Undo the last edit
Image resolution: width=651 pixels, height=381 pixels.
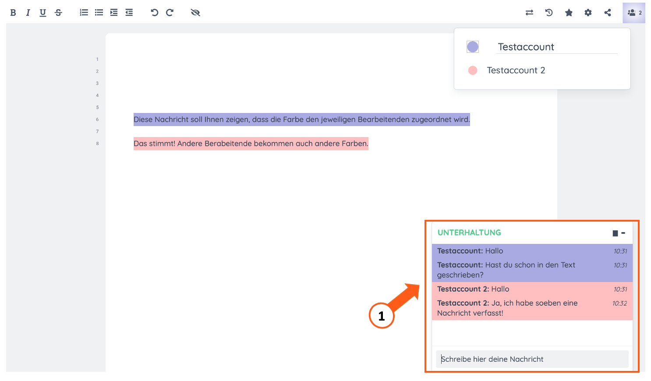click(155, 13)
